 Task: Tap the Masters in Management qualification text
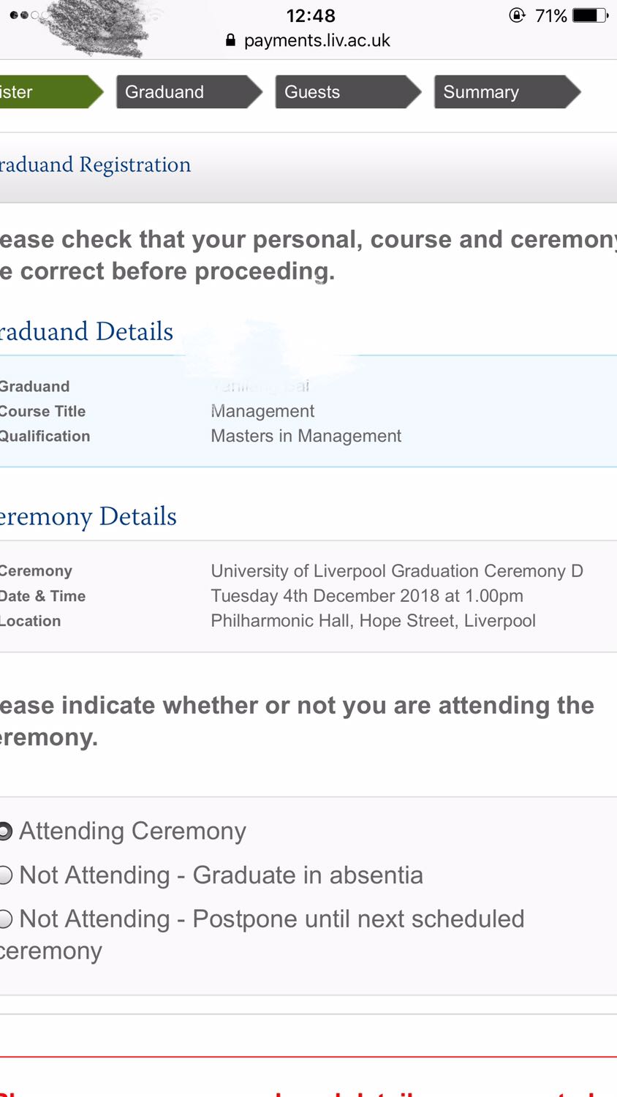click(x=306, y=437)
